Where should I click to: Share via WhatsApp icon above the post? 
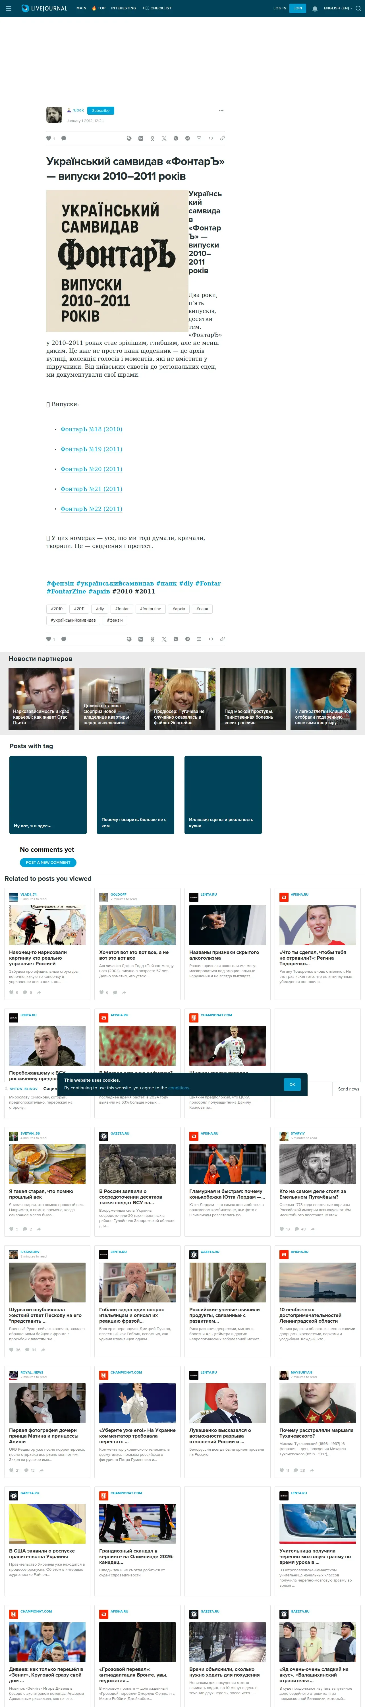pyautogui.click(x=176, y=139)
